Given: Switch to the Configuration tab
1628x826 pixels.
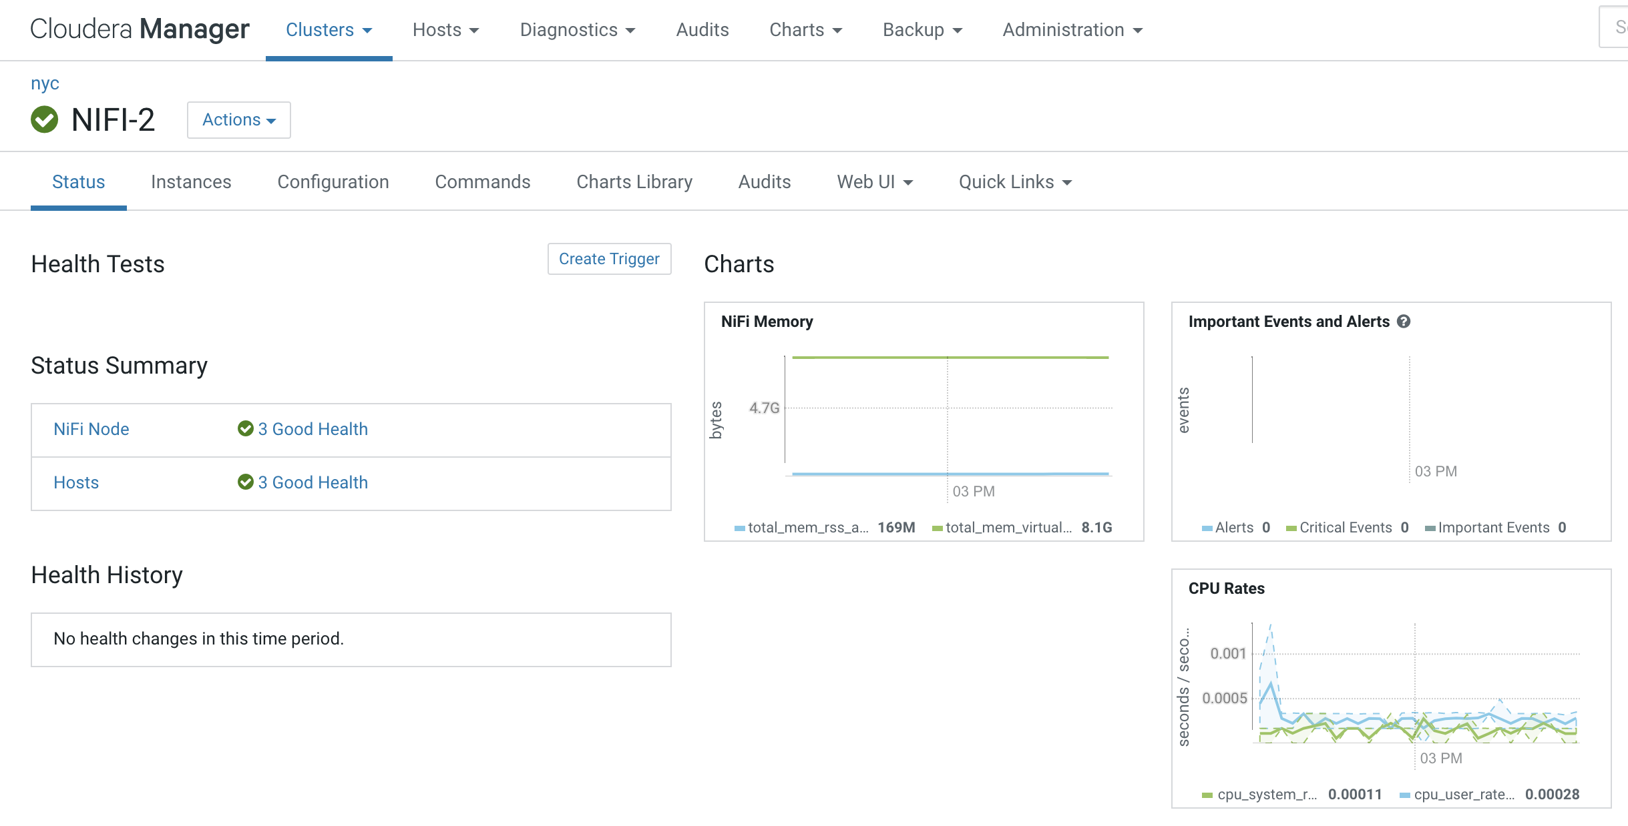Looking at the screenshot, I should click(x=333, y=181).
